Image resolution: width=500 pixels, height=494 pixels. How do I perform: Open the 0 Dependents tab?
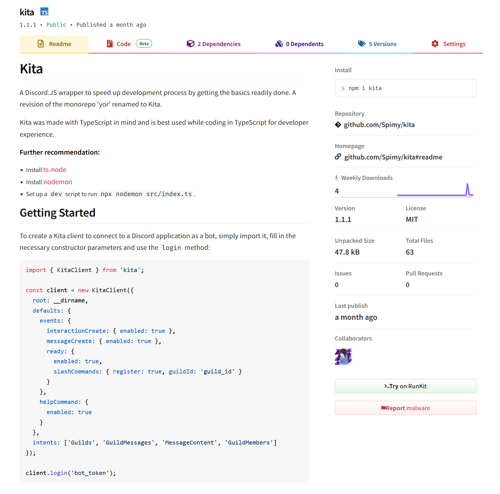pyautogui.click(x=299, y=44)
